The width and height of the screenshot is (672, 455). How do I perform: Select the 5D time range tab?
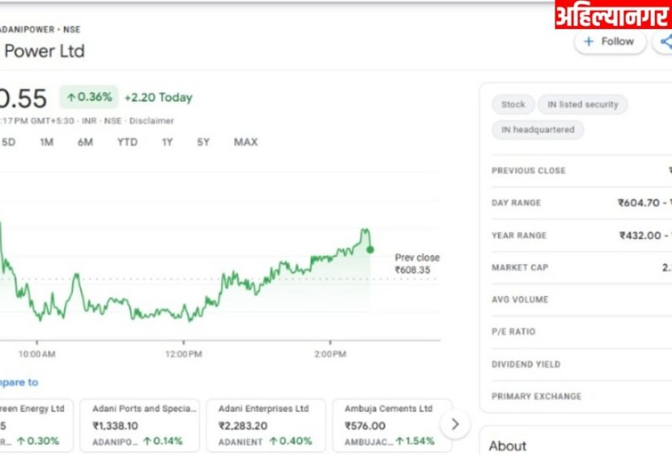[x=8, y=142]
